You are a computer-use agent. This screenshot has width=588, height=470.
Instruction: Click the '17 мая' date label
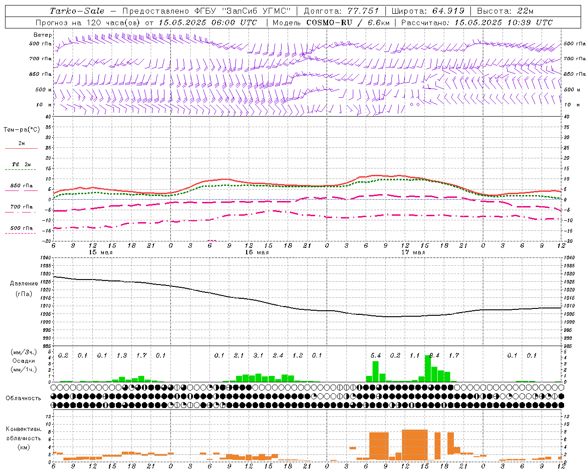413,252
